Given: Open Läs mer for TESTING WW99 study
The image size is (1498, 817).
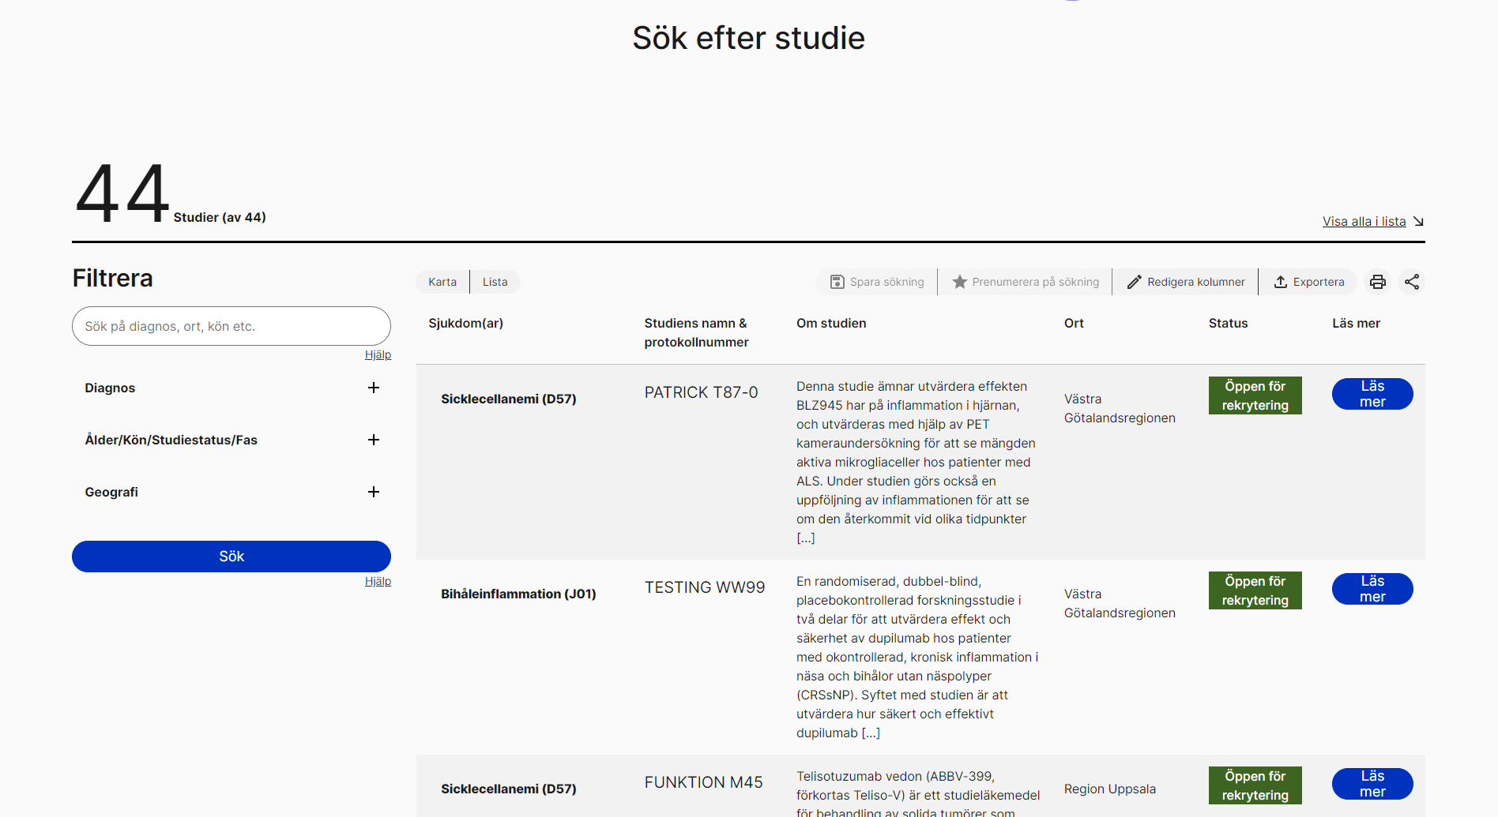Looking at the screenshot, I should point(1372,589).
